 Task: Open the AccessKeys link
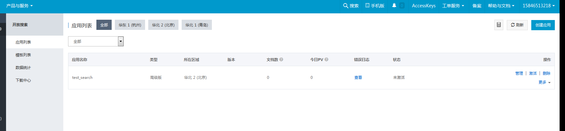point(424,6)
